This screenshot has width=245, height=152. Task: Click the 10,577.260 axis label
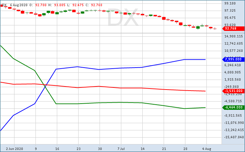(x=234, y=51)
